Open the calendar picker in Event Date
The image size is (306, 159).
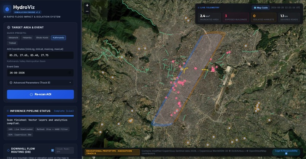[x=70, y=73]
